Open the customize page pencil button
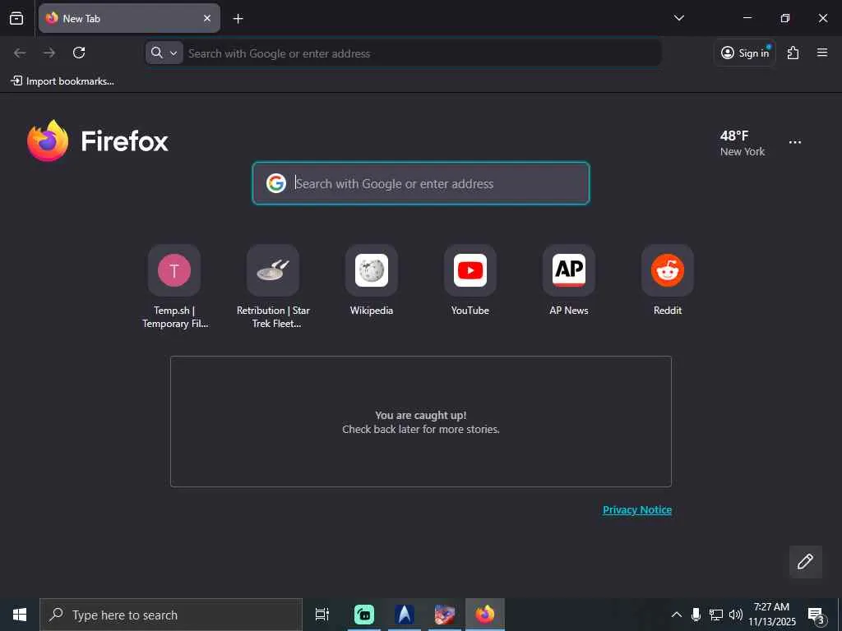842x631 pixels. pyautogui.click(x=805, y=561)
